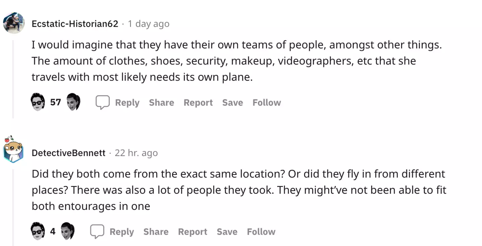Open Ecstatic-Historian62's profile via username

click(x=75, y=24)
